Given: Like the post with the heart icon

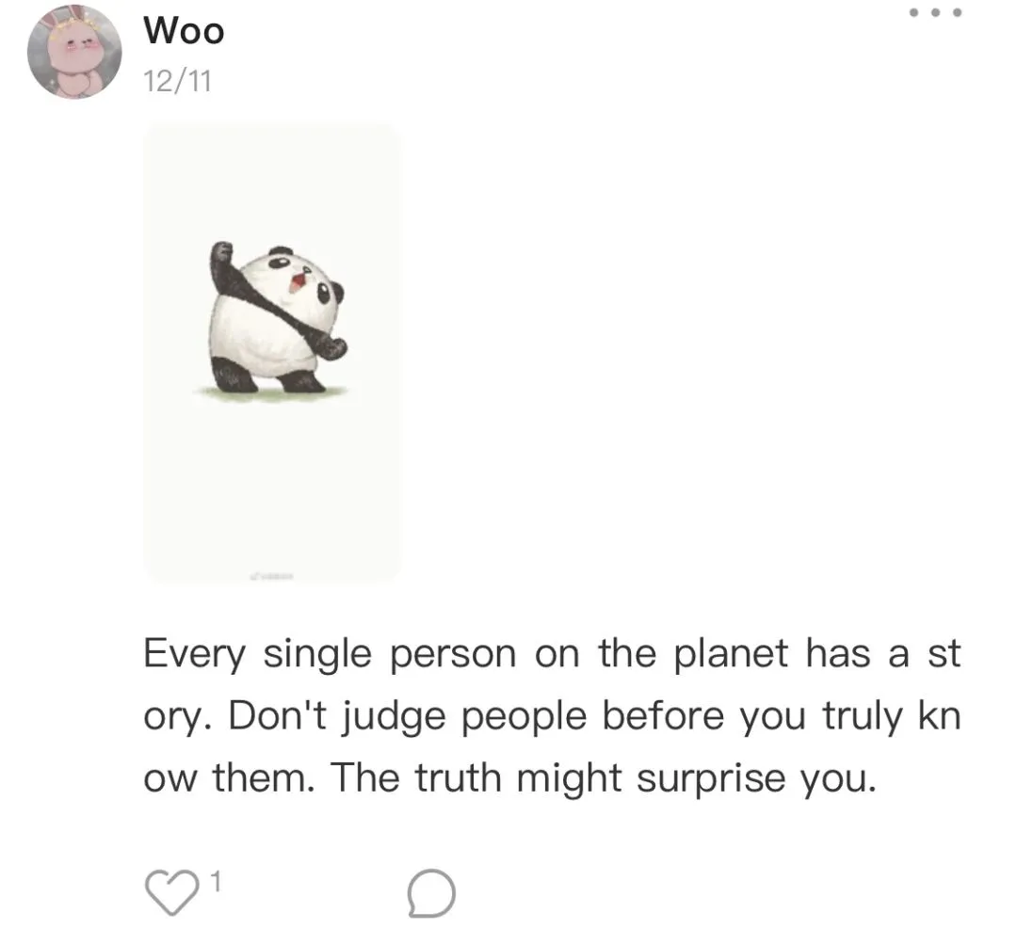Looking at the screenshot, I should click(x=172, y=892).
